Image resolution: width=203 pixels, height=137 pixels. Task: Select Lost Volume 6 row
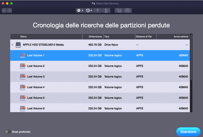[100, 108]
